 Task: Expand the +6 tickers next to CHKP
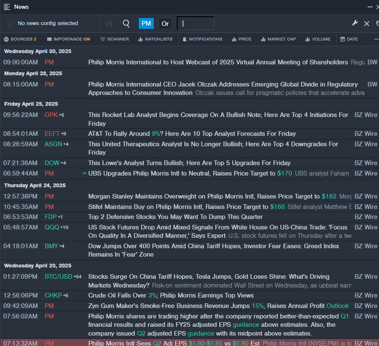coord(66,296)
